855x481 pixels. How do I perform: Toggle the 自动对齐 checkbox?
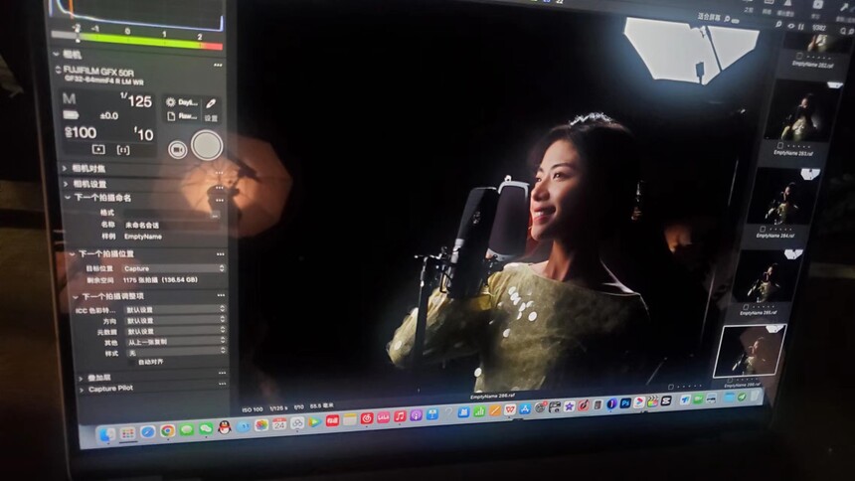click(132, 362)
